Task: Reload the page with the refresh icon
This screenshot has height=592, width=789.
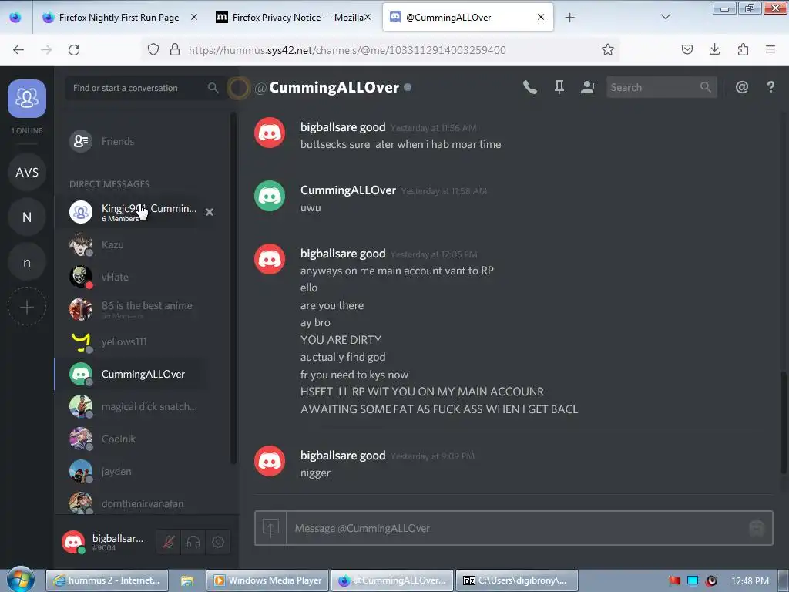Action: click(74, 49)
